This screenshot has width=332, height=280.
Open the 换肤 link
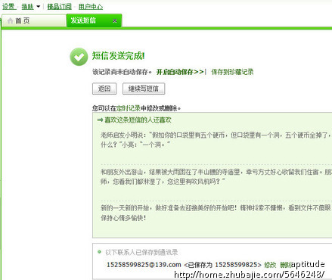[27, 7]
